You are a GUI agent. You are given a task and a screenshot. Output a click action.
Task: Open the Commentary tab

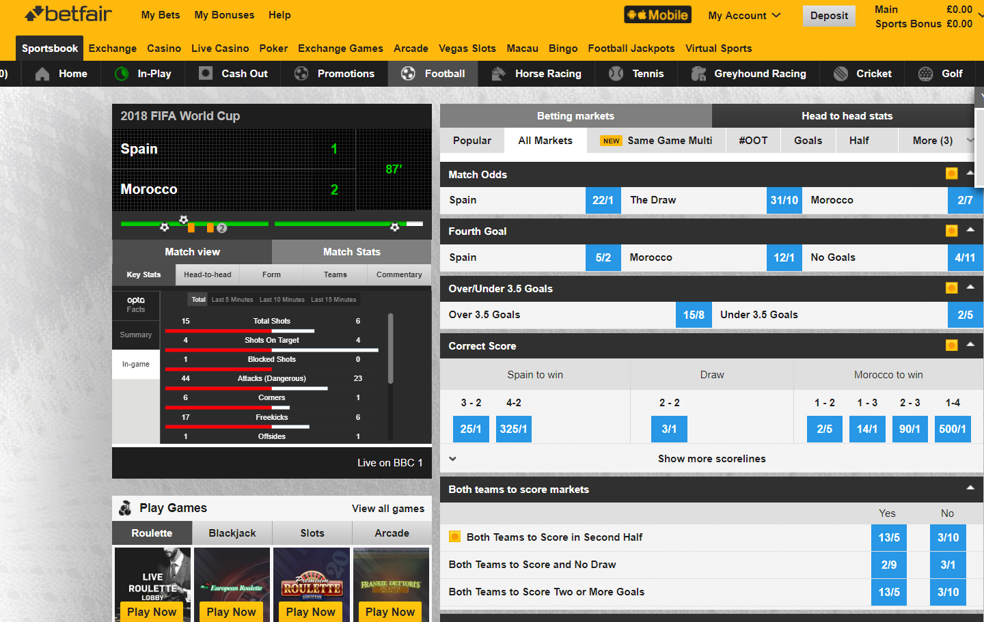tap(399, 274)
